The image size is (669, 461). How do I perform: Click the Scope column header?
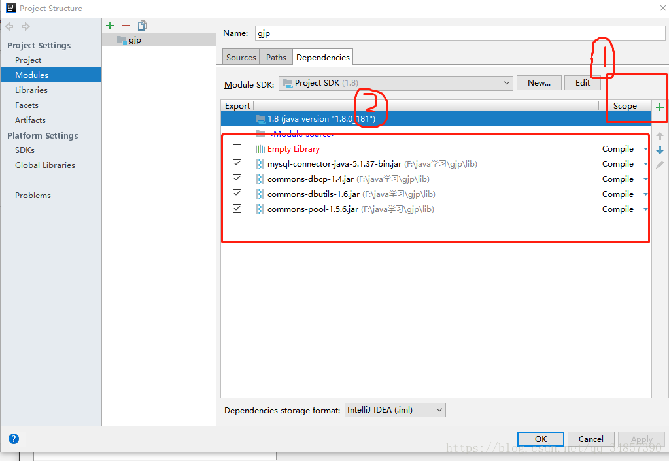click(625, 106)
